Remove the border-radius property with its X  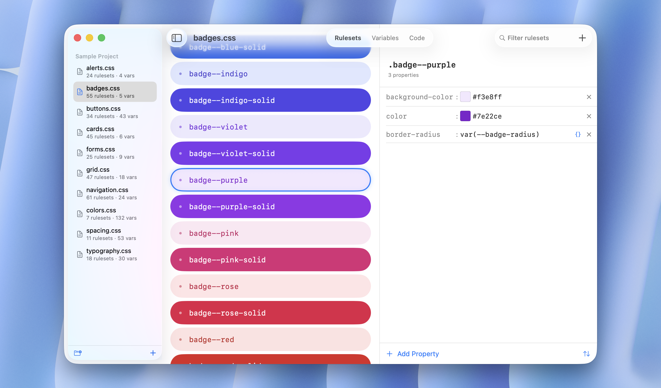(589, 134)
